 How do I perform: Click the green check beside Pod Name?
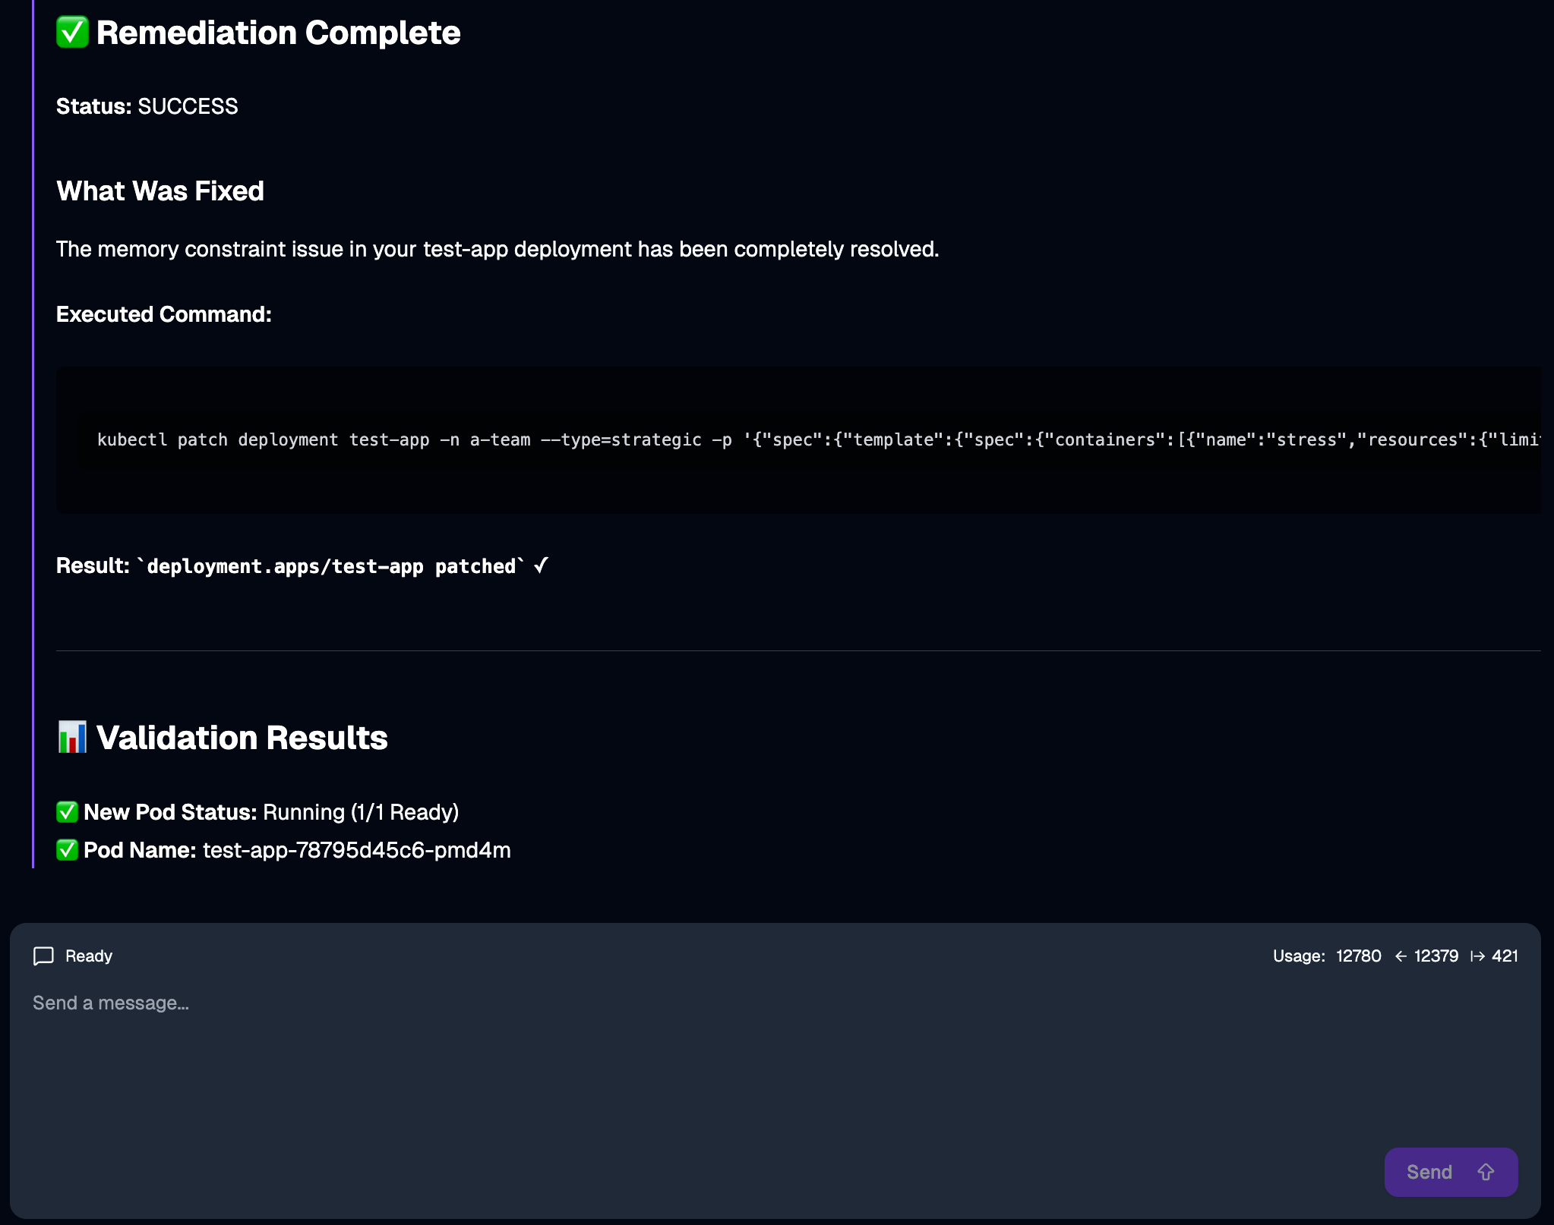(67, 850)
